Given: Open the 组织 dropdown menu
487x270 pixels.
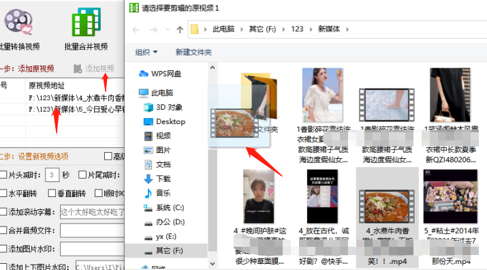Looking at the screenshot, I should coord(146,52).
